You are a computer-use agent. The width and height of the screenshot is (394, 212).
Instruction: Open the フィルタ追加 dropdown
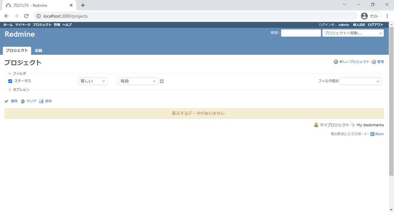click(361, 81)
